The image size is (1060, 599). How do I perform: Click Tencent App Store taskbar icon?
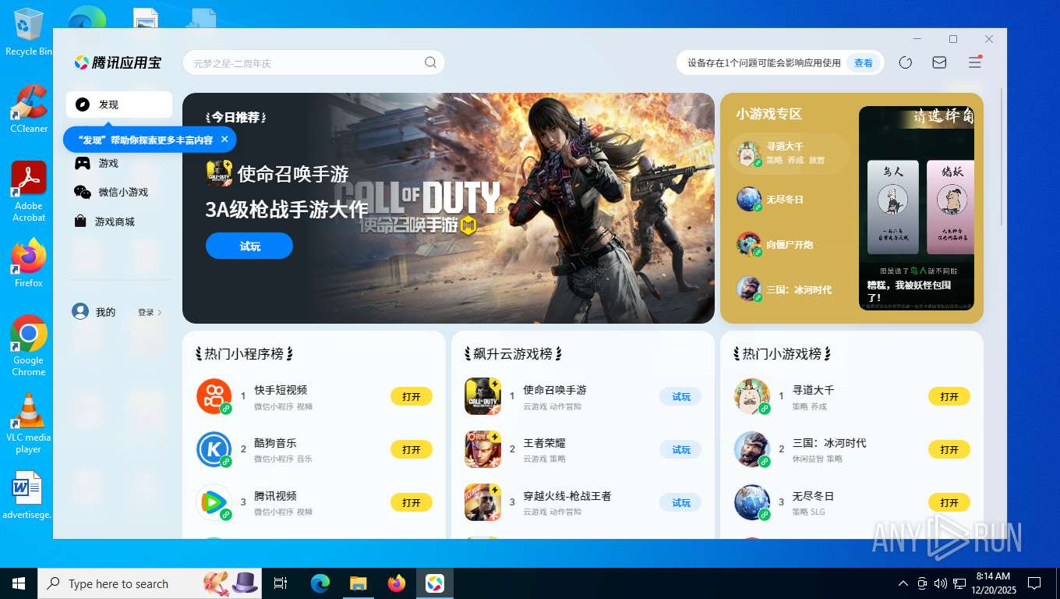click(434, 583)
